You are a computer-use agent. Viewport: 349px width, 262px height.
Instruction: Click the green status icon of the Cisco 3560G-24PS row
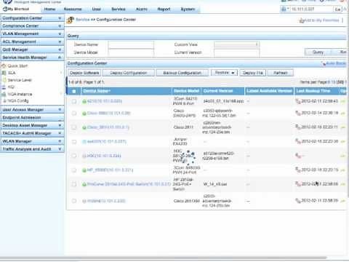tap(84, 114)
